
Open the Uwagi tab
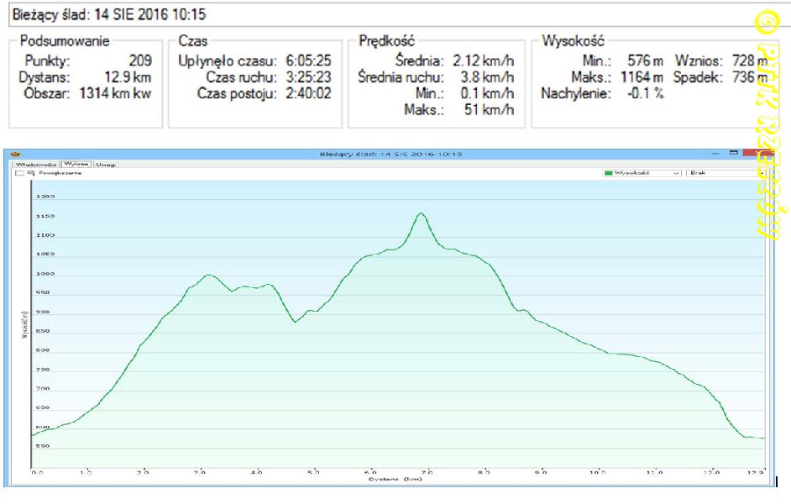tap(106, 165)
